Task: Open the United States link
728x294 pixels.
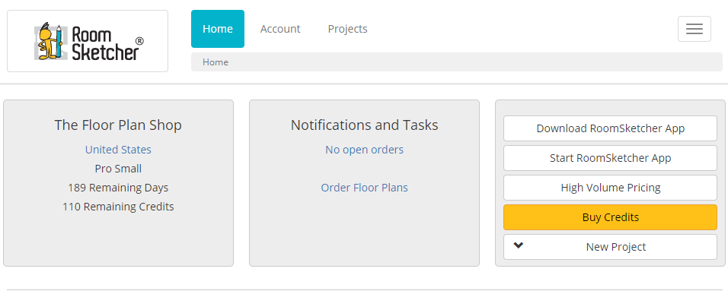Action: [x=118, y=150]
